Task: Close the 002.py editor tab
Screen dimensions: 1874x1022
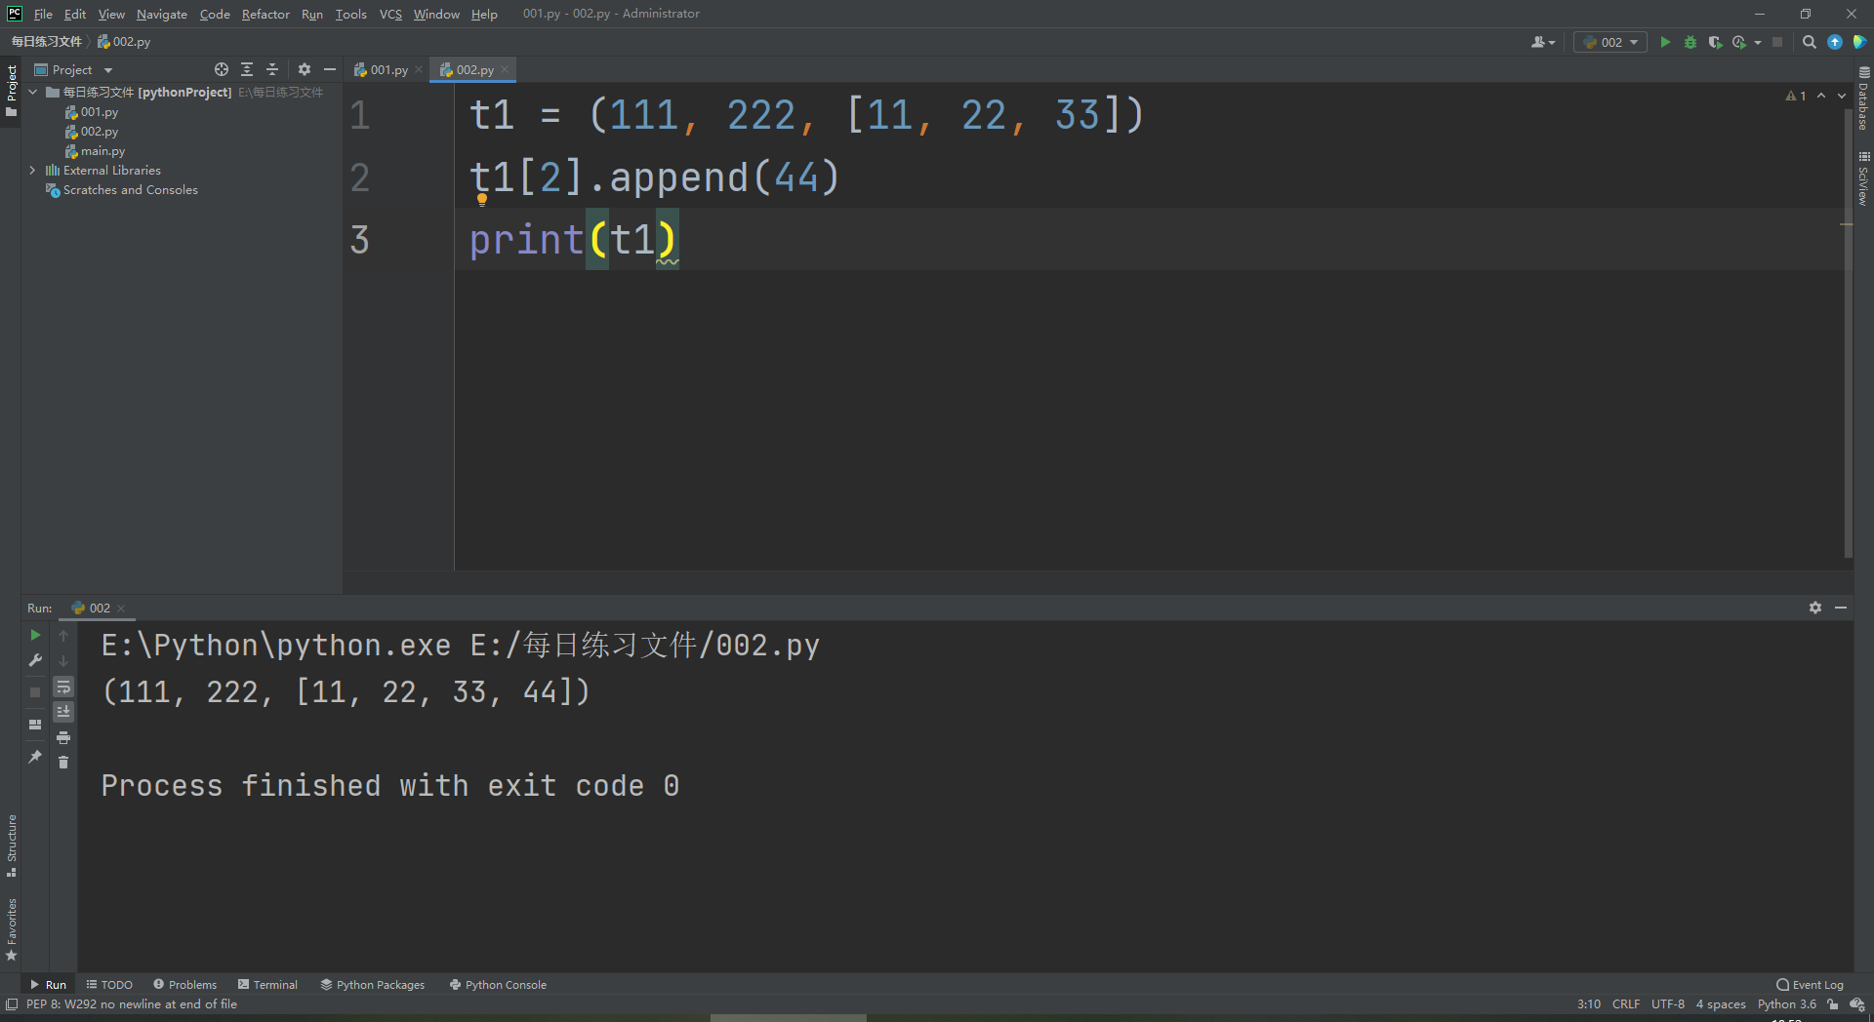Action: [x=505, y=69]
